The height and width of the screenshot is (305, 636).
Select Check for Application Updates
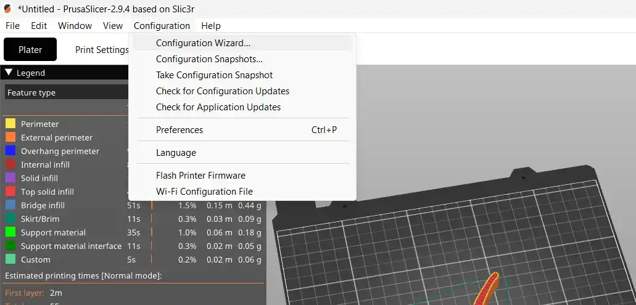[x=218, y=107]
